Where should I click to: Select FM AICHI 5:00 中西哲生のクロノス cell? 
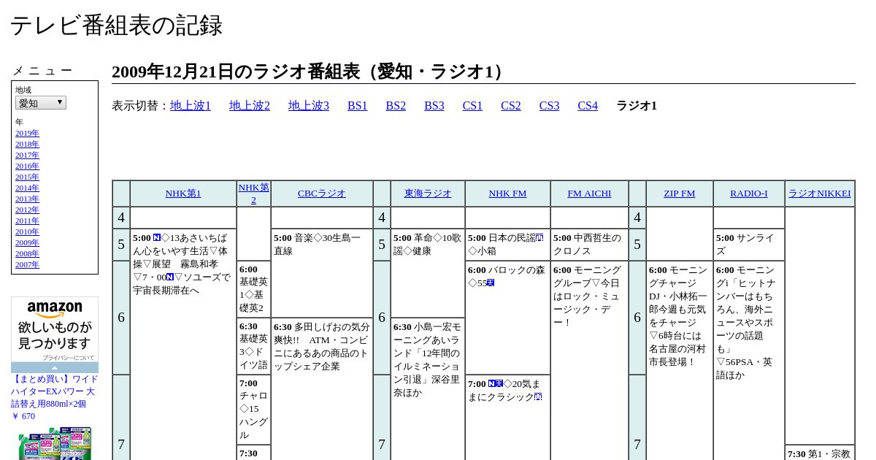(589, 245)
